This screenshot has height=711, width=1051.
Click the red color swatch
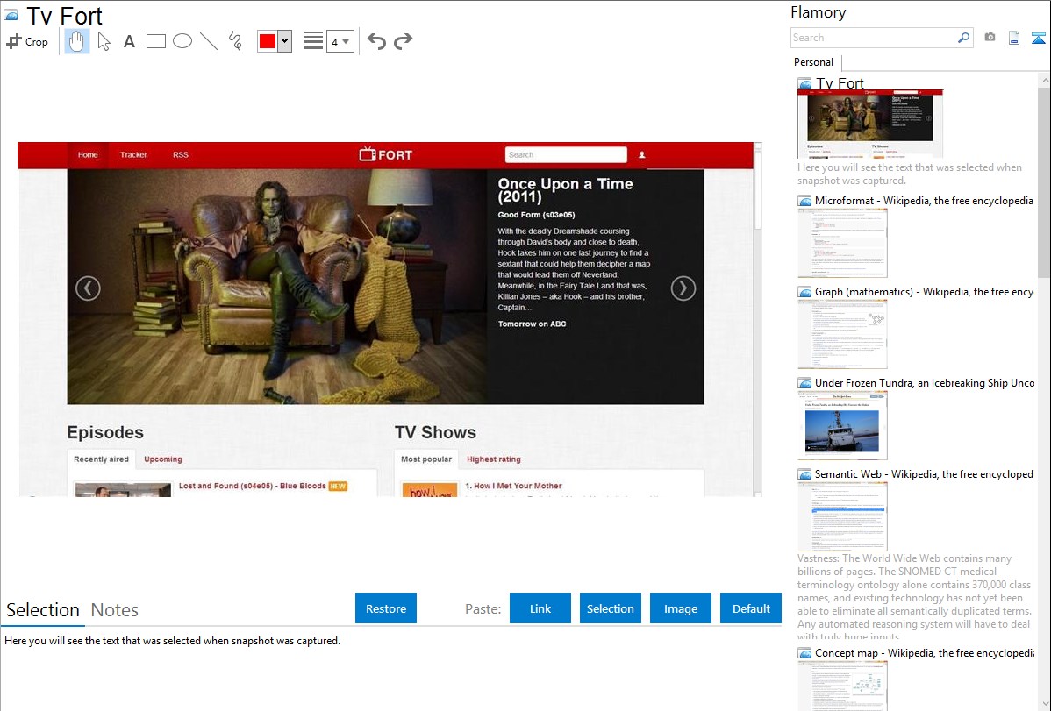click(x=267, y=41)
